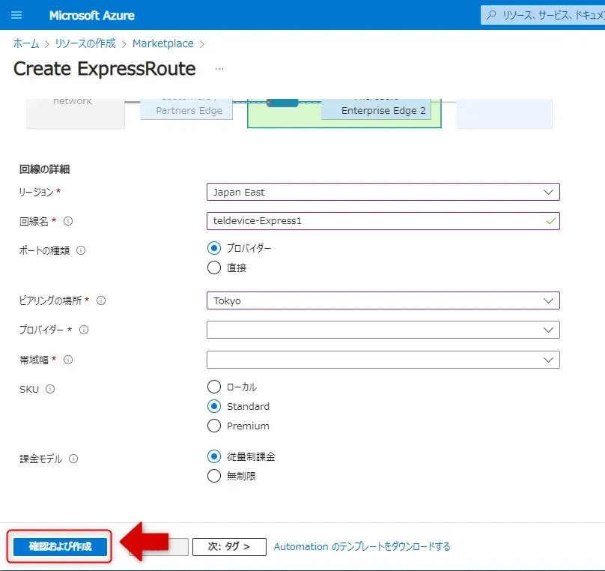Choose the Premium SKU option

click(x=214, y=426)
